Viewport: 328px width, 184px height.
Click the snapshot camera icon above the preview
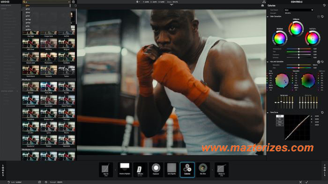(x=262, y=6)
